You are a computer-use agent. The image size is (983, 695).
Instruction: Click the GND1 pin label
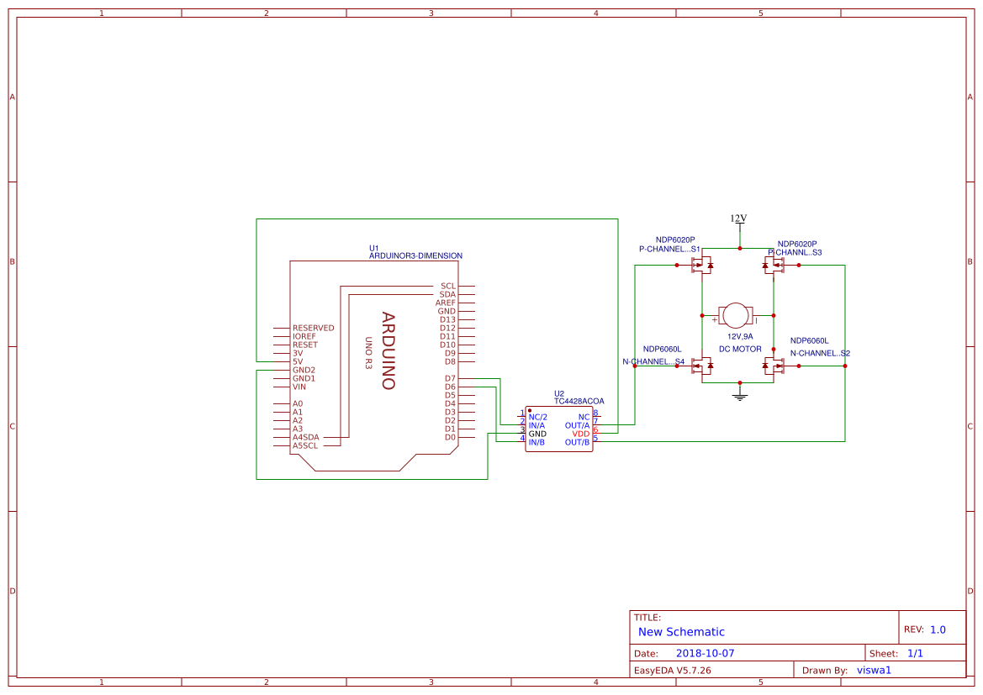click(304, 378)
